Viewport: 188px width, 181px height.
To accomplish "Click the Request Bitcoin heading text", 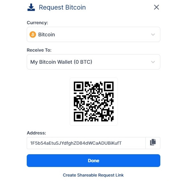I will pyautogui.click(x=62, y=7).
